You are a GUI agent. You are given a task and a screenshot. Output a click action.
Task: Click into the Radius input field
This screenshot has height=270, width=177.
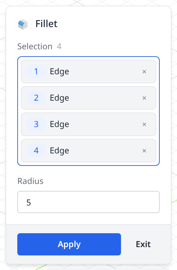(x=88, y=202)
